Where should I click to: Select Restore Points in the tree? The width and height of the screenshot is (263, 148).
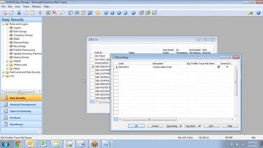[x=21, y=57]
